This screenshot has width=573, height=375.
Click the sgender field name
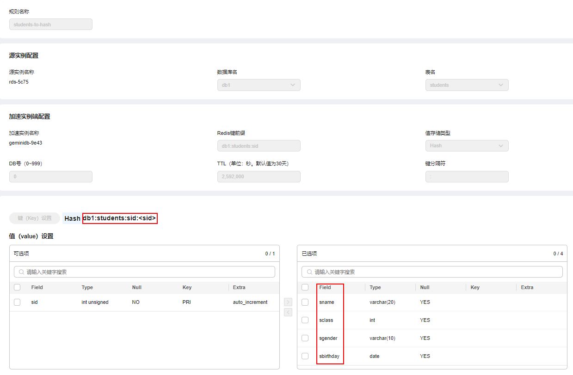click(328, 338)
